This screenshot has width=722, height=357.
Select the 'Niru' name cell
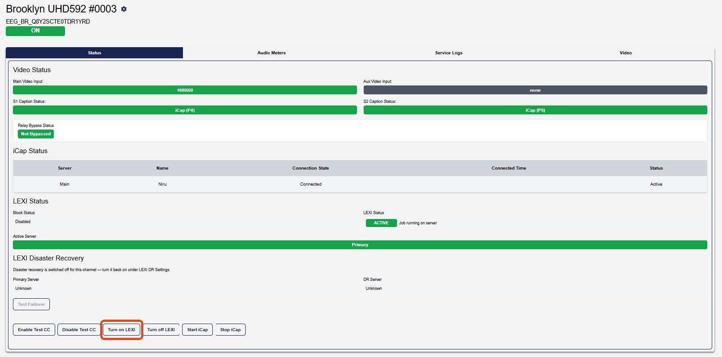[x=162, y=184]
